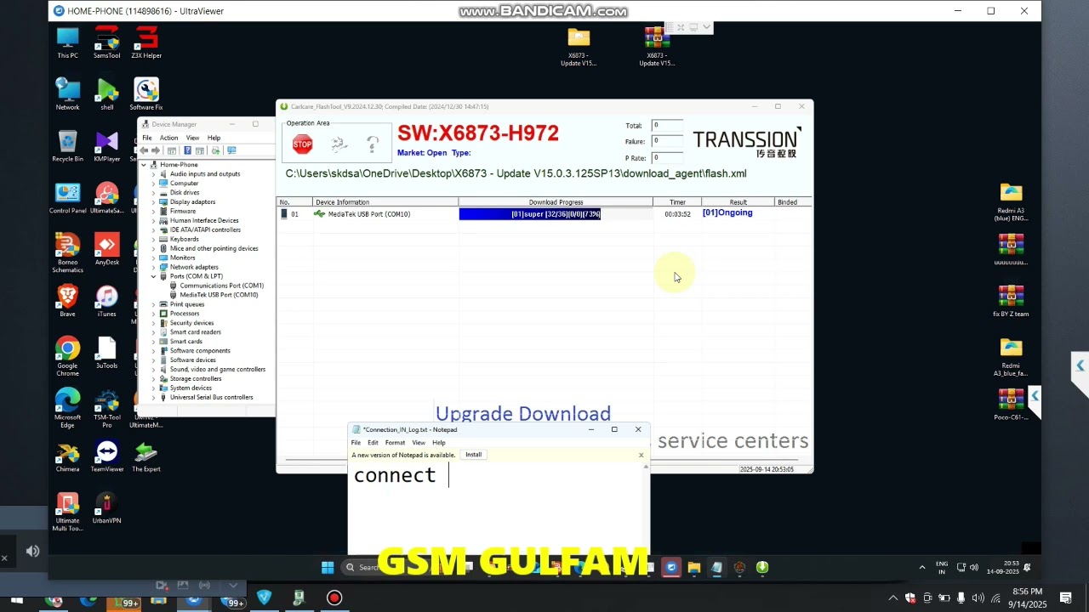Image resolution: width=1089 pixels, height=612 pixels.
Task: Open Redmi A3 (blue) ENG folder
Action: click(x=1011, y=202)
